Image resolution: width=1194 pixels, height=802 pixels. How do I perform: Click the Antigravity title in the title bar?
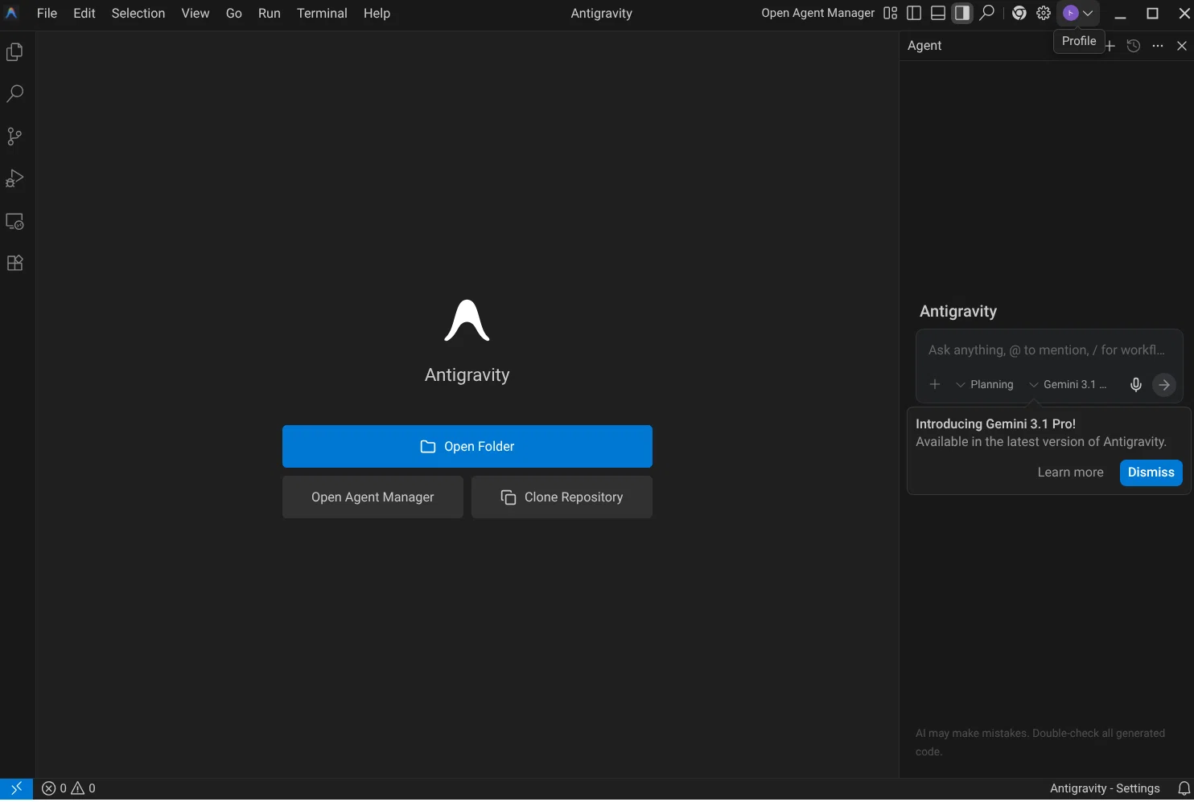[602, 13]
